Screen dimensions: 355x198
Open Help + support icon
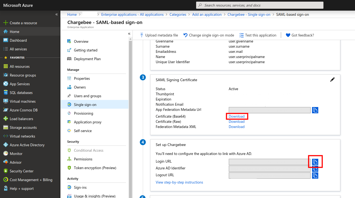[x=5, y=188]
